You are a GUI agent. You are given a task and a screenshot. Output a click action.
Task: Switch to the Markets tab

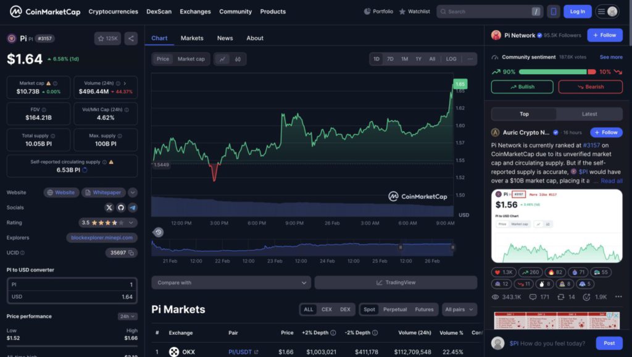pyautogui.click(x=192, y=38)
